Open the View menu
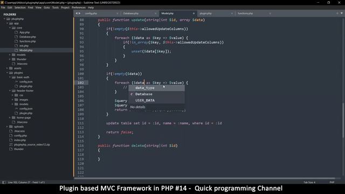Screen dimensions: 345x194 pyautogui.click(x=38, y=8)
